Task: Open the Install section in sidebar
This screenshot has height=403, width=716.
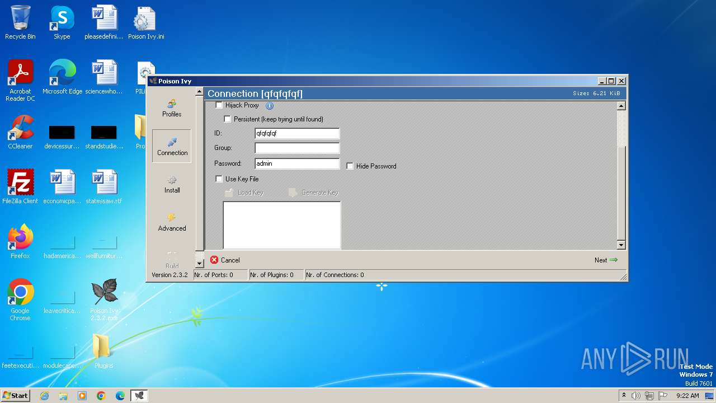Action: point(172,184)
